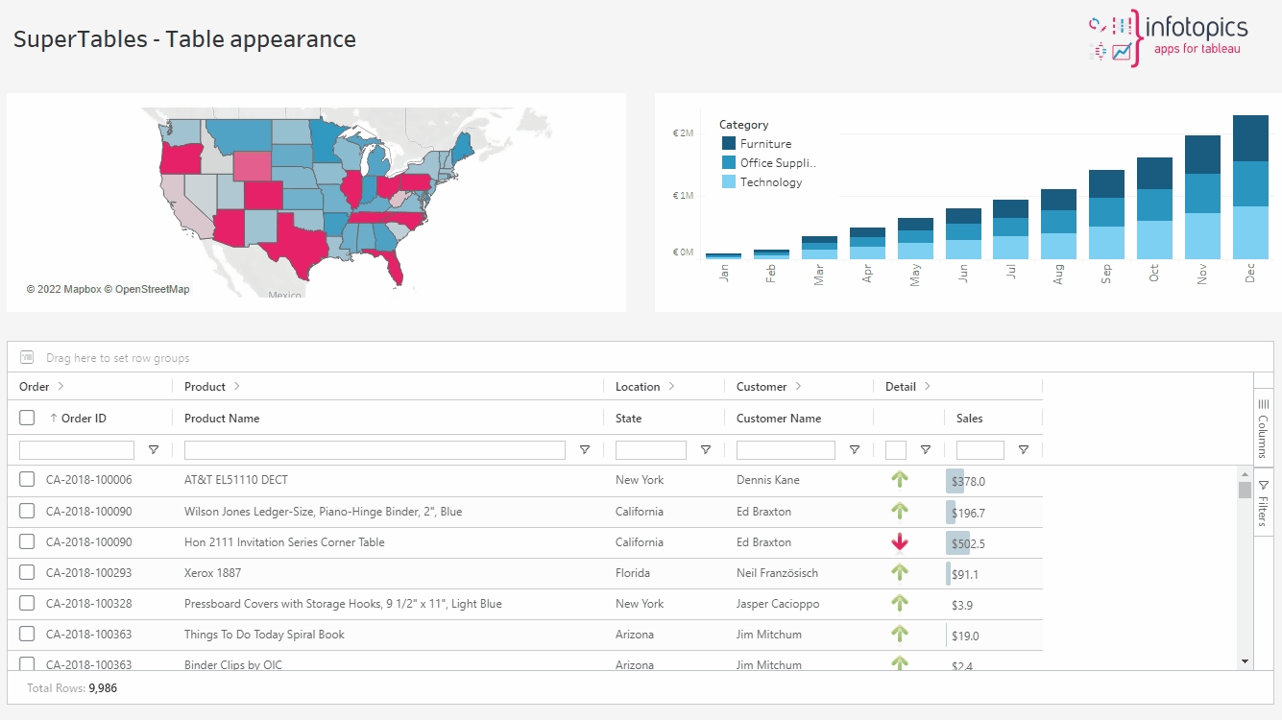The image size is (1282, 720).
Task: Open the Filters side panel tab
Action: tap(1263, 503)
